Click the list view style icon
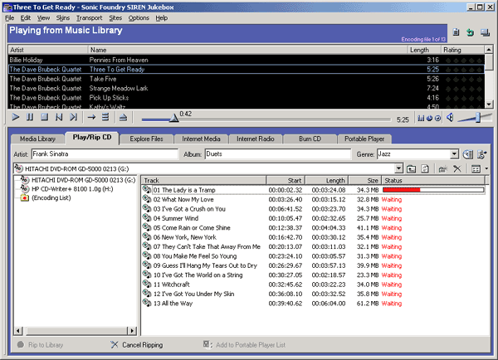Screen dimensions: 498x360 [476, 169]
